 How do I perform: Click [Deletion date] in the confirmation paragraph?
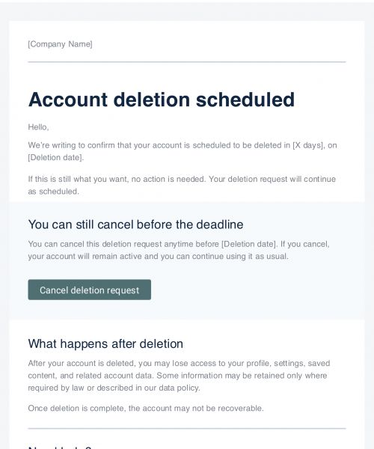(x=55, y=157)
